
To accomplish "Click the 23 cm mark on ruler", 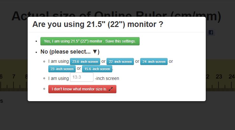I will click(219, 76).
